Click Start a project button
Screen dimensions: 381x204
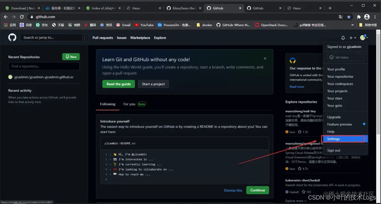coord(153,84)
